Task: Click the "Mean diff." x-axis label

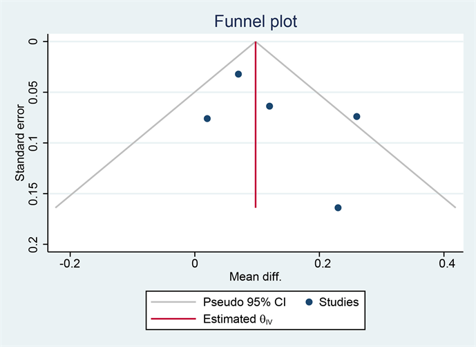Action: click(256, 276)
